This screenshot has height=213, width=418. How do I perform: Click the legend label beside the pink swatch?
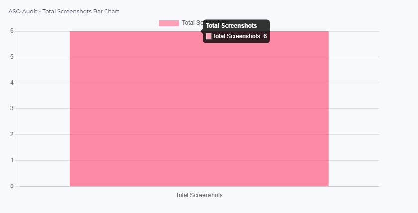192,23
